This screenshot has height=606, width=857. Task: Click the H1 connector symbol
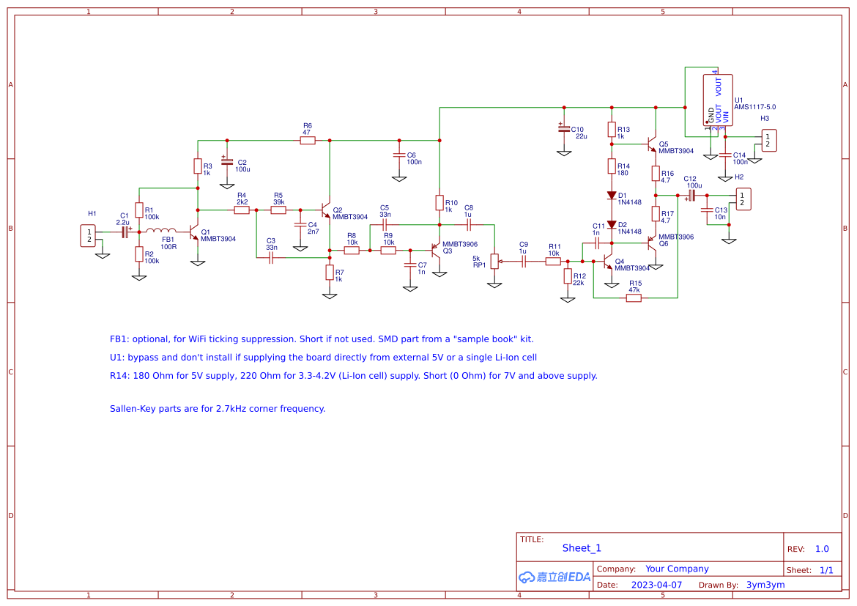(89, 236)
